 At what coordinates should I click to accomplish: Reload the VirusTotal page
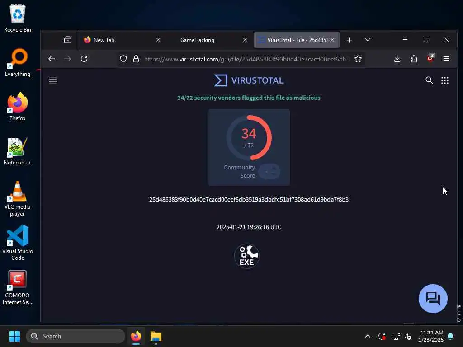pos(84,59)
